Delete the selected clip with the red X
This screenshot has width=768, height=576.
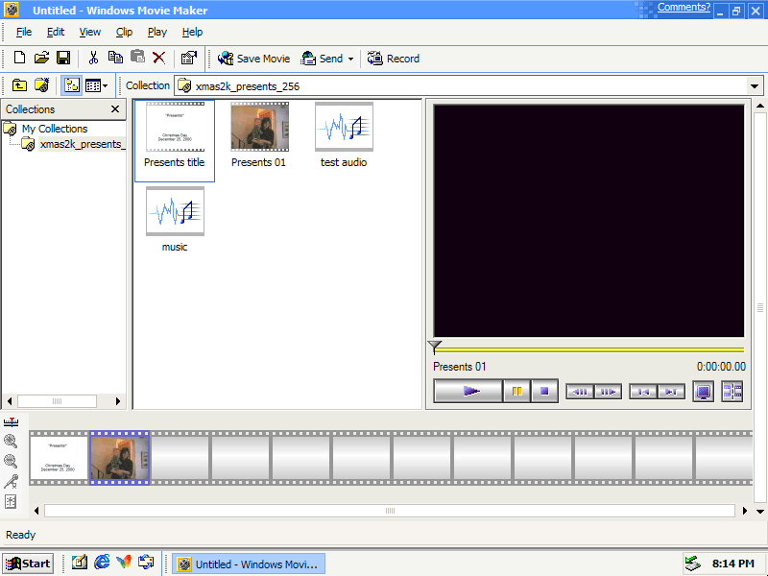pyautogui.click(x=158, y=58)
